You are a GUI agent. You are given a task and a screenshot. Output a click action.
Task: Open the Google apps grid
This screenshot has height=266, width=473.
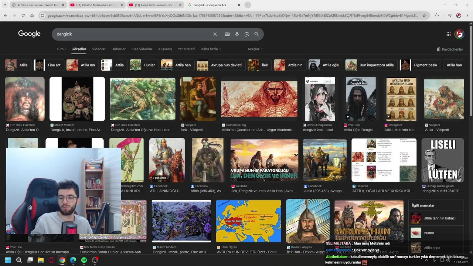click(449, 34)
